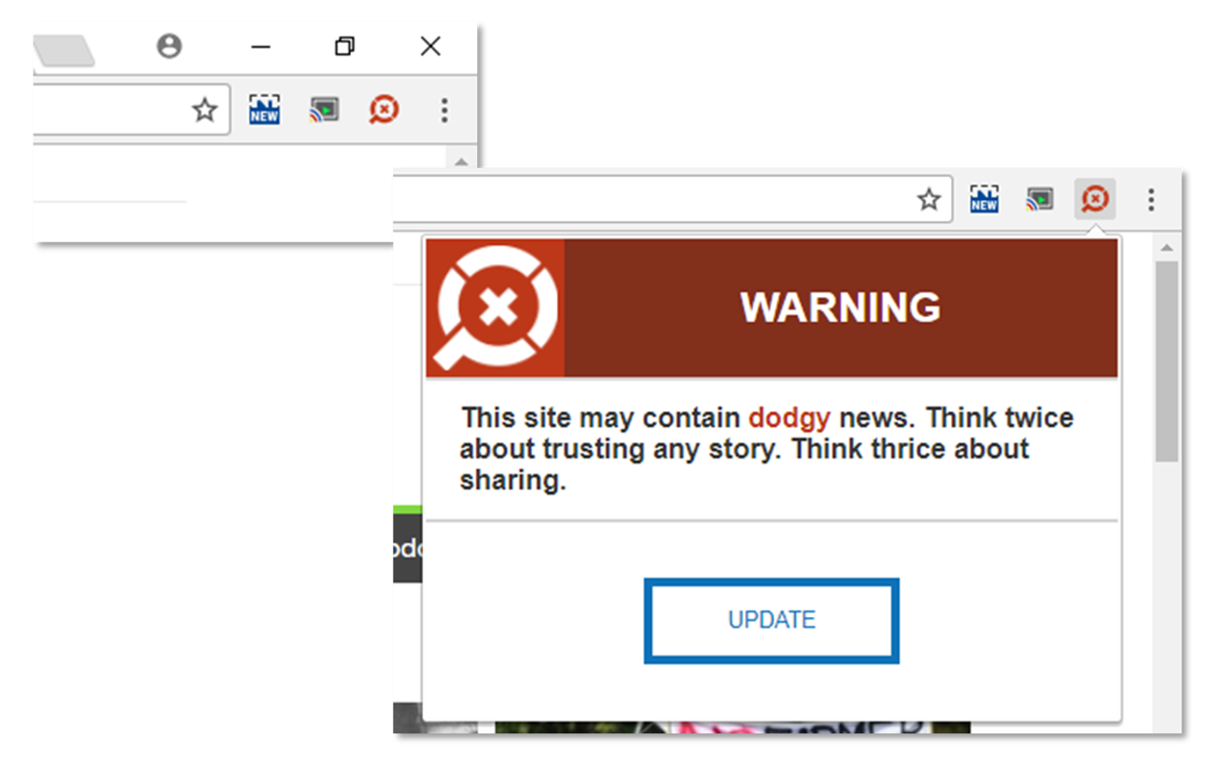Click the address bar in back window

(x=131, y=110)
